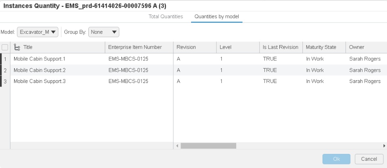Click the scrollbar right arrow

pos(384,146)
